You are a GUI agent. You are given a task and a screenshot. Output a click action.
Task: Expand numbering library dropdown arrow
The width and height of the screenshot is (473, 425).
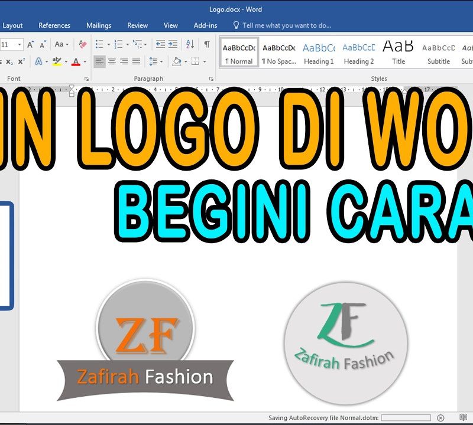(x=127, y=45)
